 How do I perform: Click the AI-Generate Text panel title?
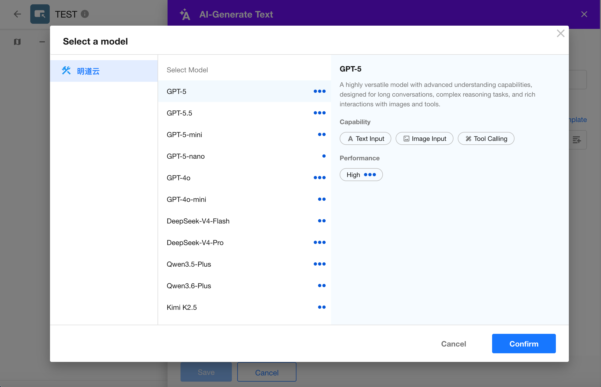coord(236,14)
